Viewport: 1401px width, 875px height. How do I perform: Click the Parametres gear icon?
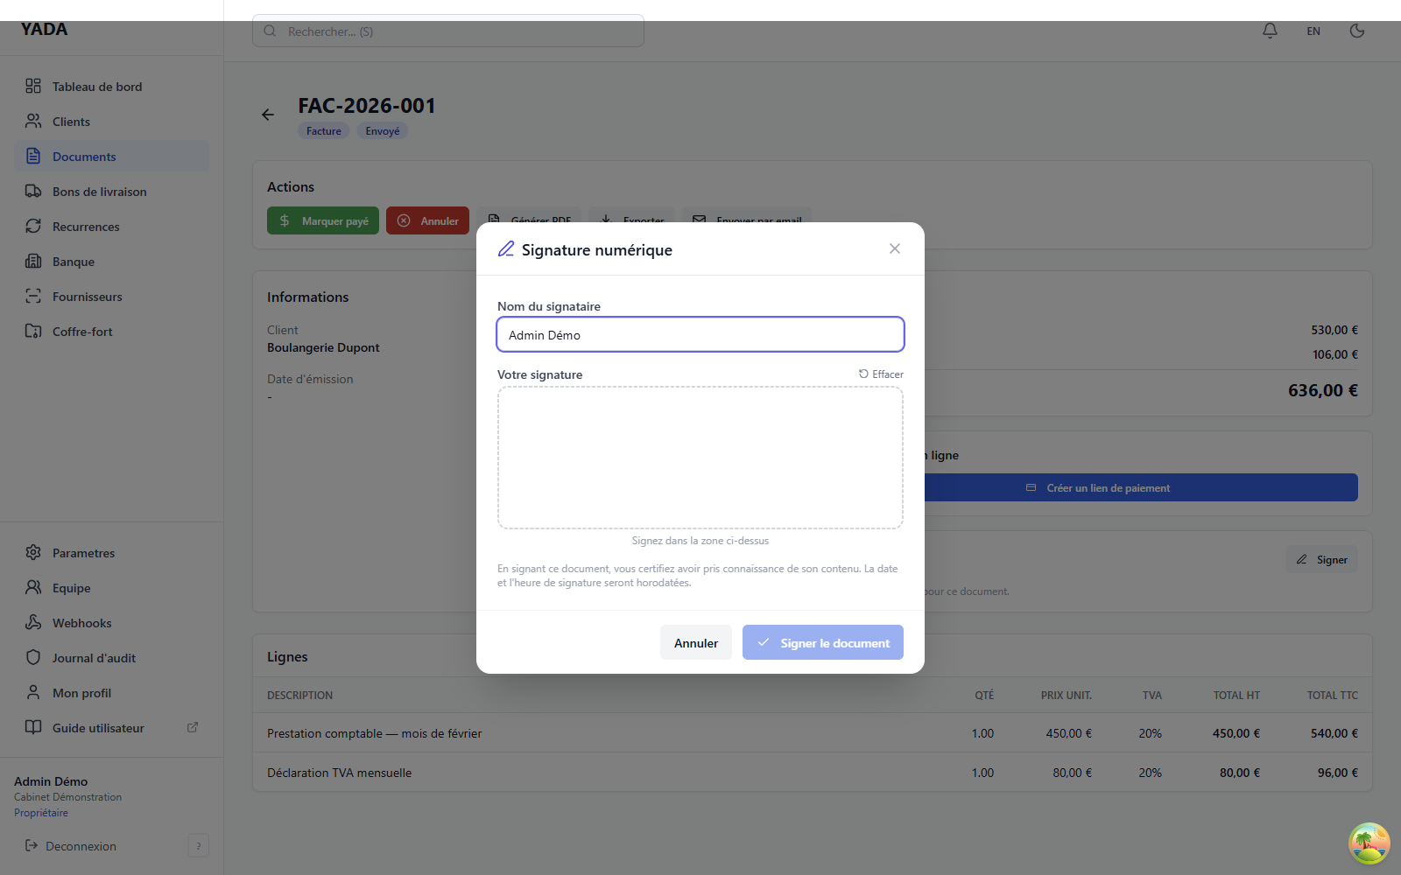(x=33, y=553)
